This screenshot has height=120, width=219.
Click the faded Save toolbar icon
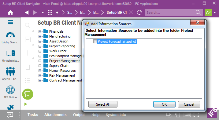[x=28, y=39]
